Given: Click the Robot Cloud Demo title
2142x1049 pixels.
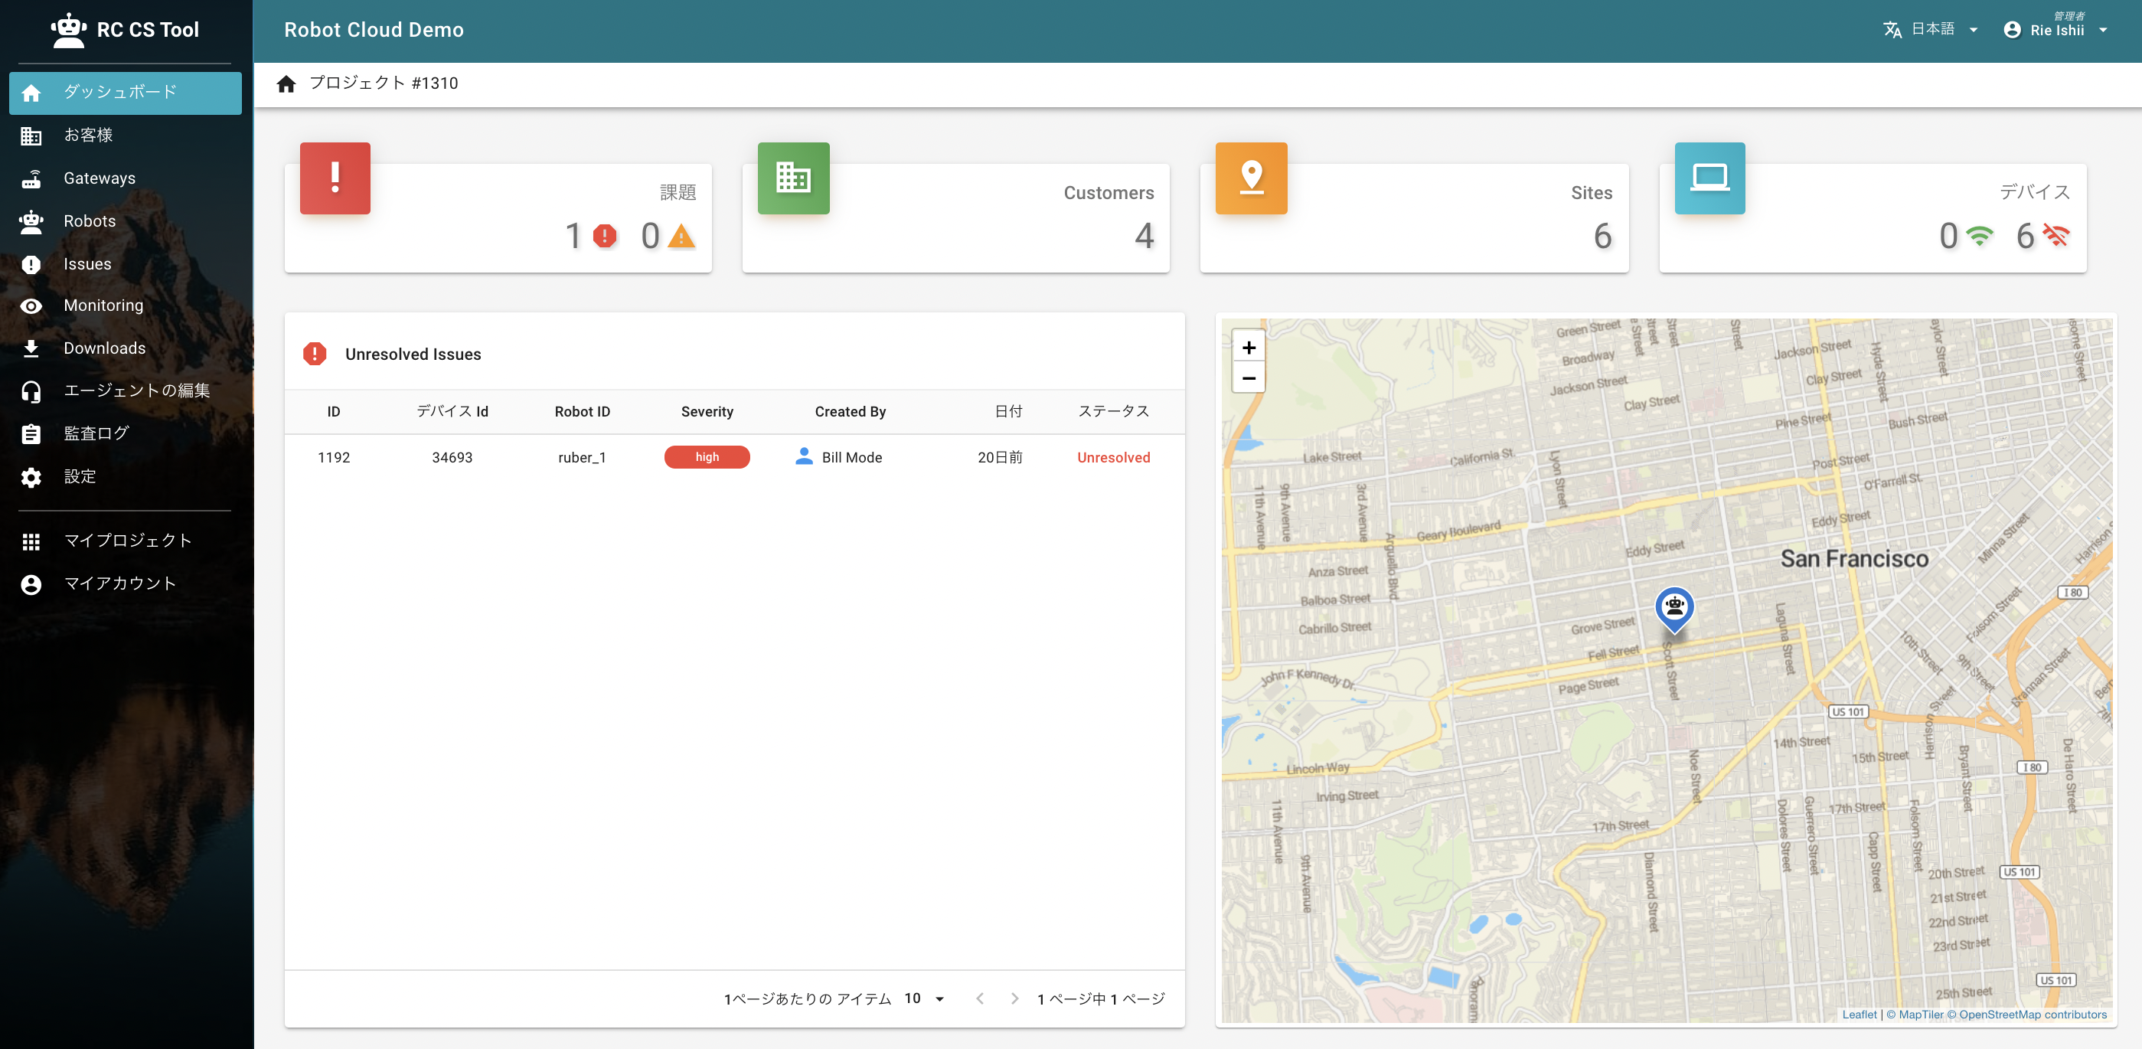Looking at the screenshot, I should tap(374, 30).
